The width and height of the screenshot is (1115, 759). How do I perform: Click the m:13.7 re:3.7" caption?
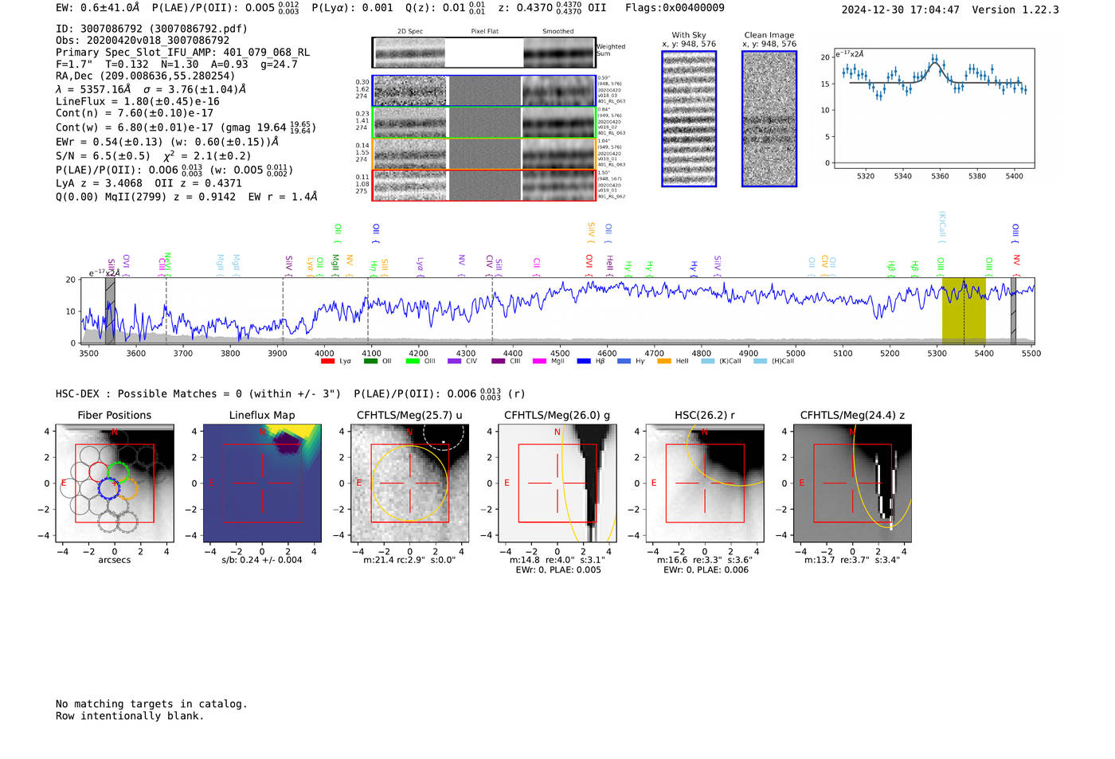852,560
